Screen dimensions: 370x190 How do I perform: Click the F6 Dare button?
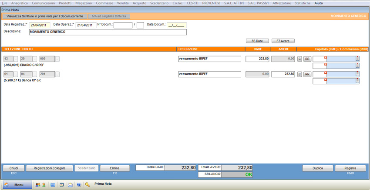(x=257, y=41)
